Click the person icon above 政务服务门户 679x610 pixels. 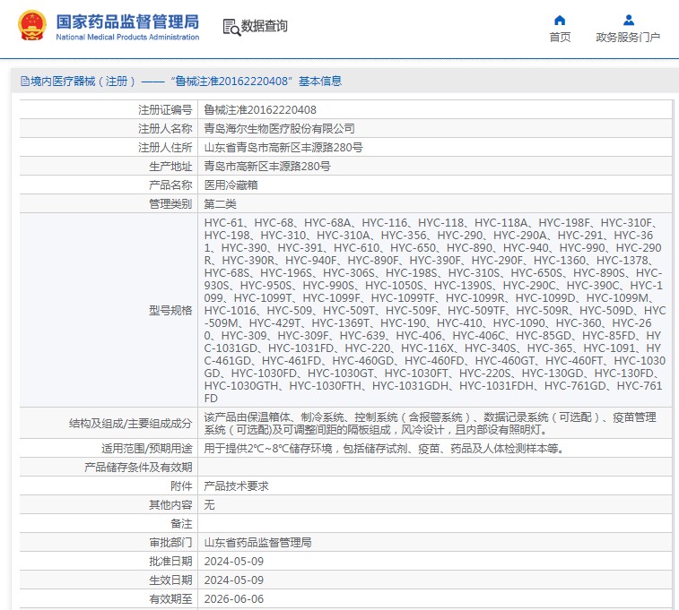point(628,20)
